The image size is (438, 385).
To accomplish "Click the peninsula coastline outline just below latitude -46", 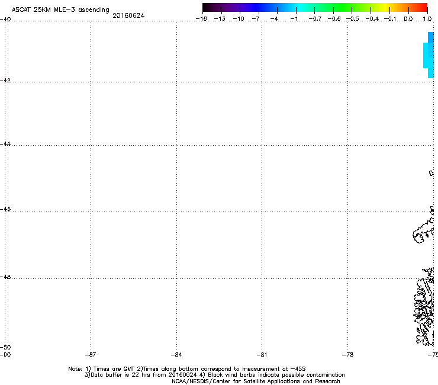I will click(x=423, y=232).
